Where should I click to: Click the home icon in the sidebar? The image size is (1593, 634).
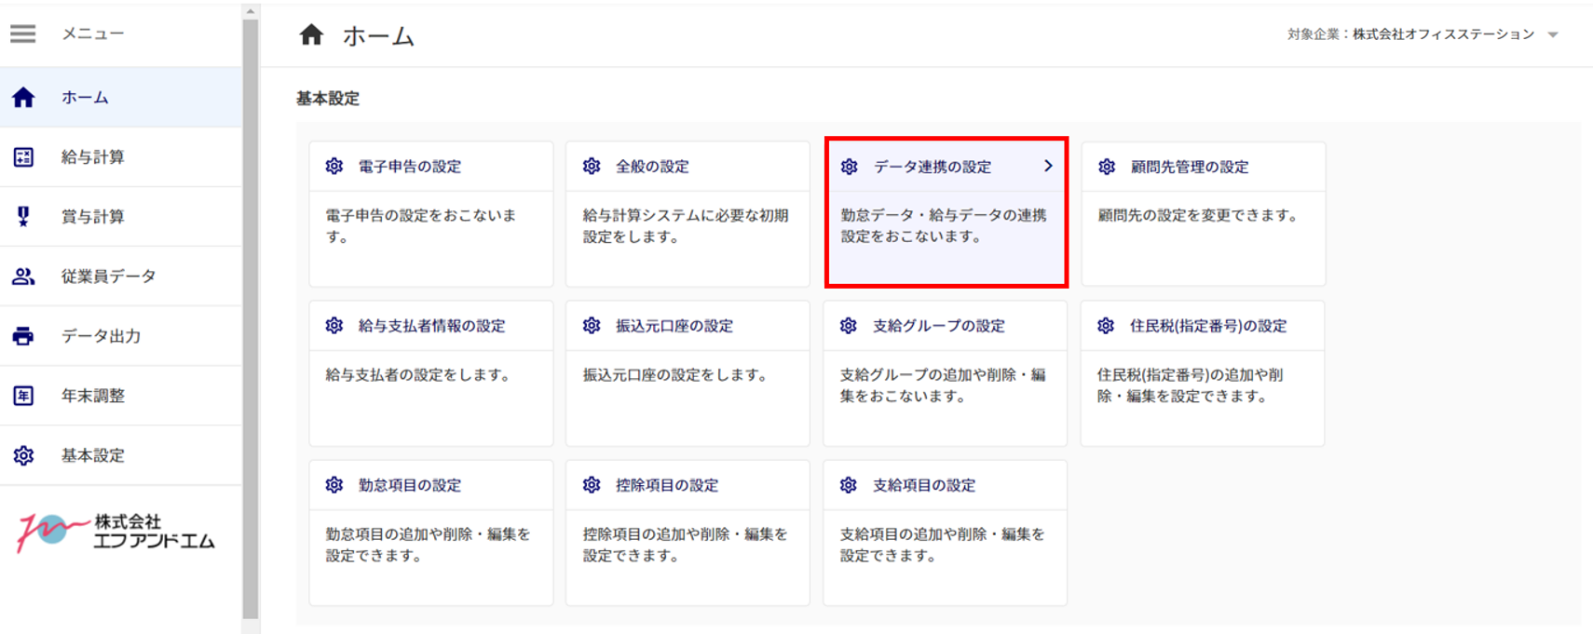[x=23, y=97]
